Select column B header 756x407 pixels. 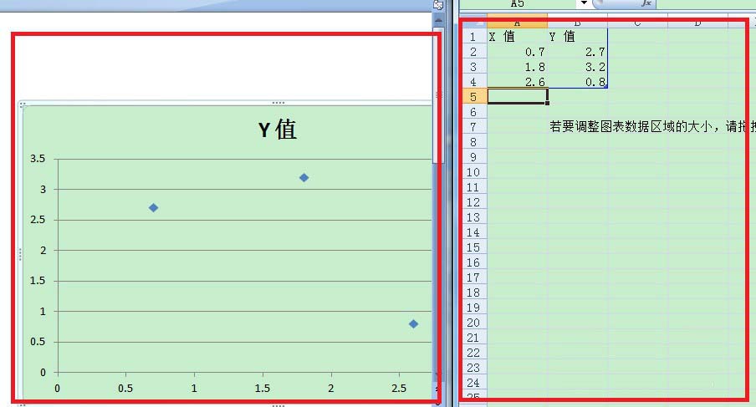tap(577, 23)
